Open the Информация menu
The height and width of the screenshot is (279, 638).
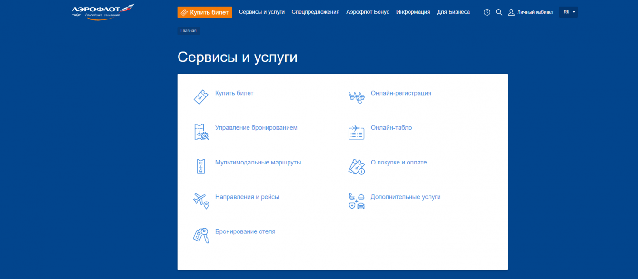[413, 12]
